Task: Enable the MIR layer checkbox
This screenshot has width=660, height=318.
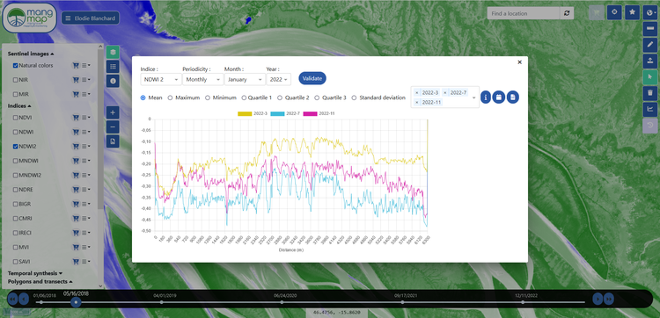Action: (15, 94)
